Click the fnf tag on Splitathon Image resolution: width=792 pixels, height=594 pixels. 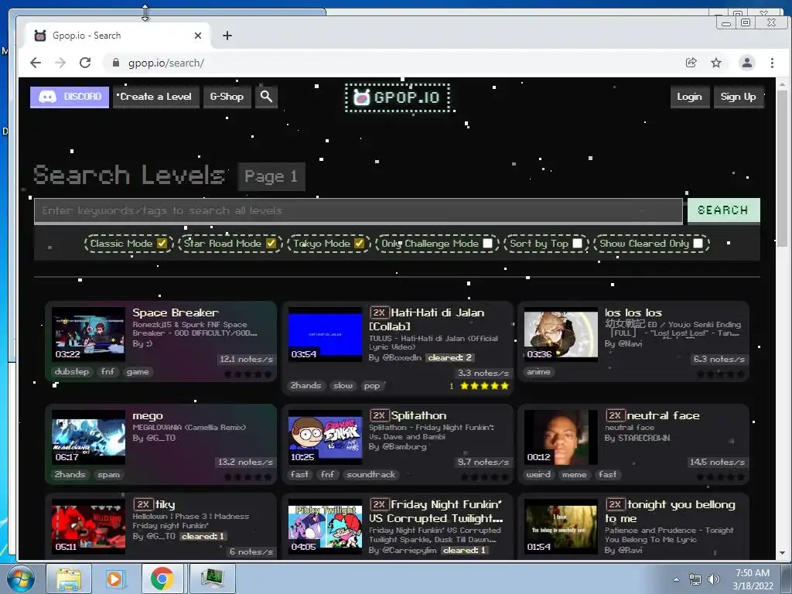327,475
